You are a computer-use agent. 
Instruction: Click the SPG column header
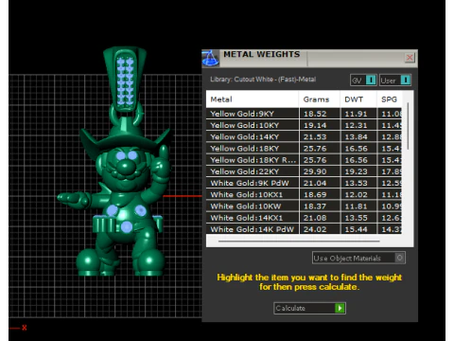click(389, 99)
